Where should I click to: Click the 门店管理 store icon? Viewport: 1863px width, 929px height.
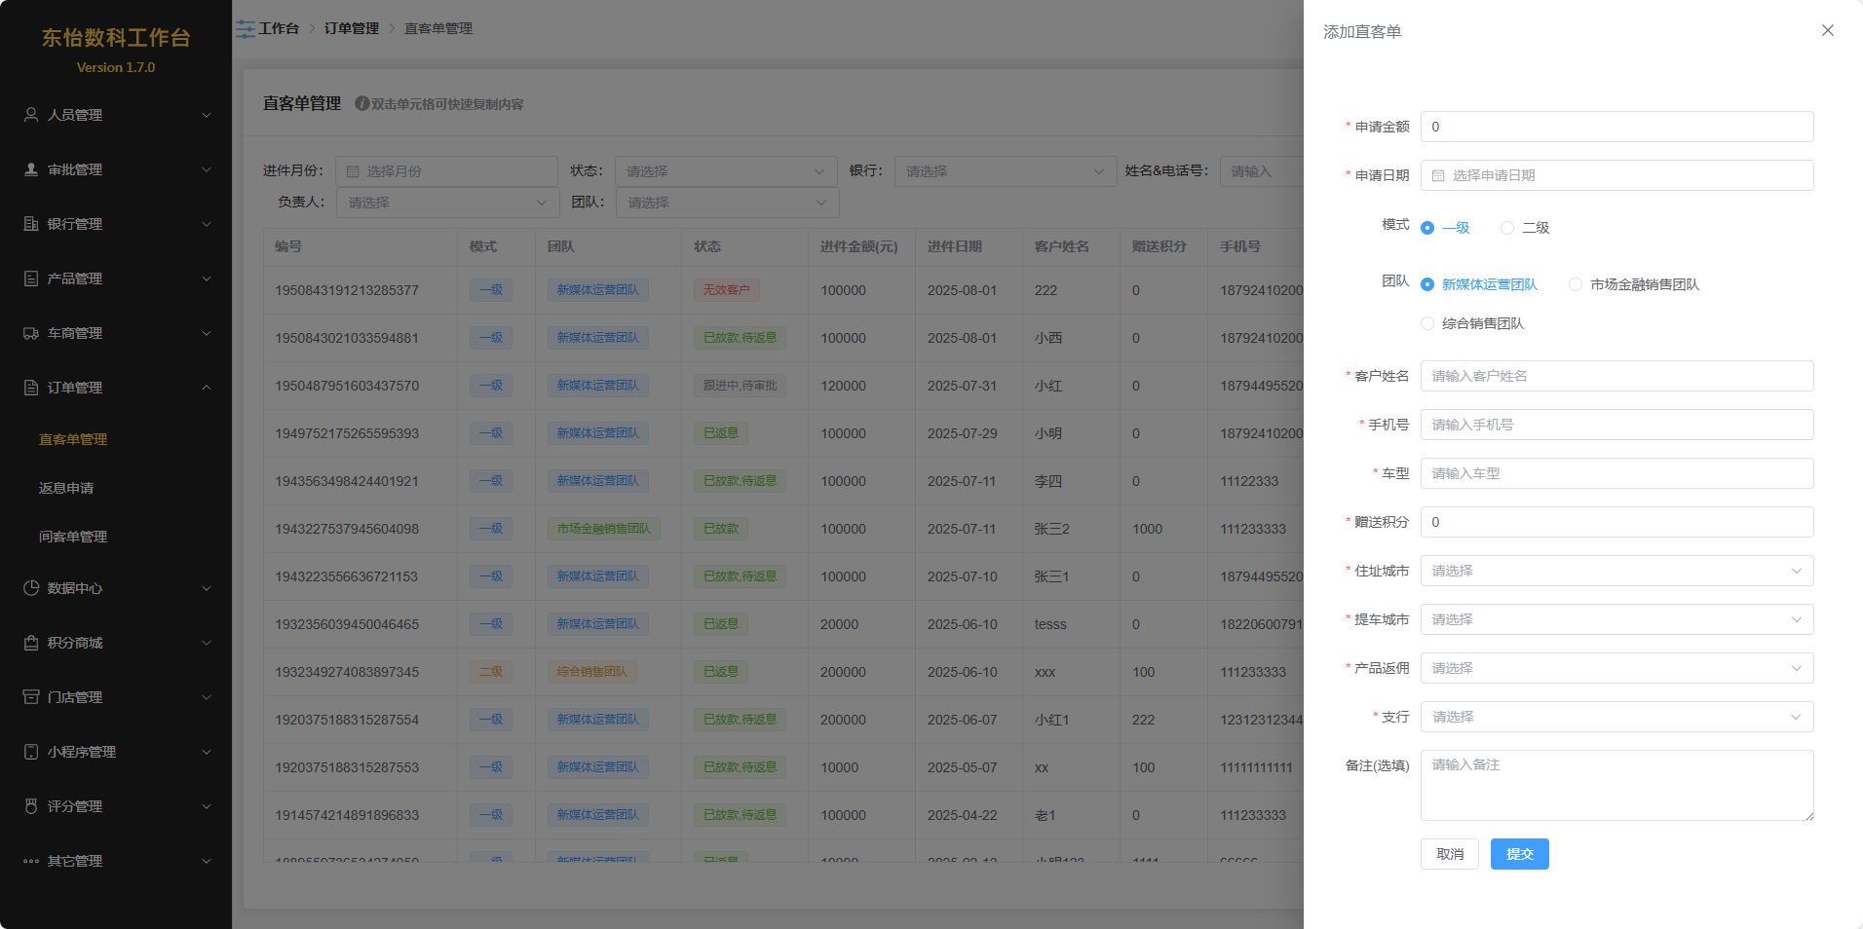(x=31, y=697)
